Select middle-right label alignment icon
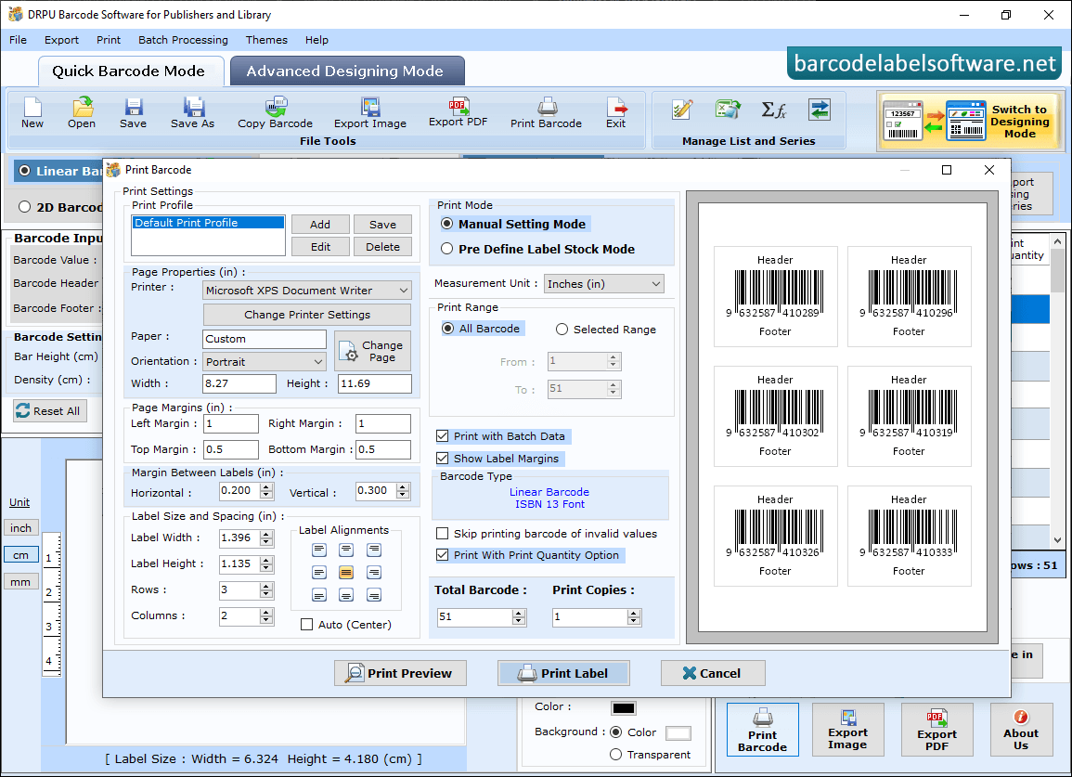The width and height of the screenshot is (1072, 777). coord(374,573)
